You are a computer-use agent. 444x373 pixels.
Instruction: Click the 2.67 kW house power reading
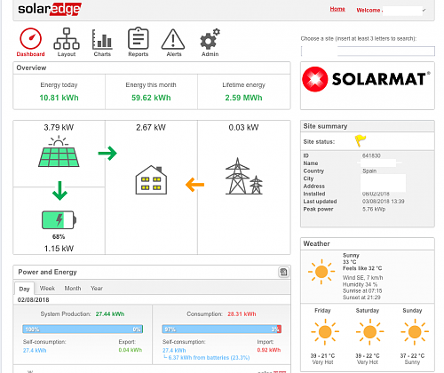(151, 128)
